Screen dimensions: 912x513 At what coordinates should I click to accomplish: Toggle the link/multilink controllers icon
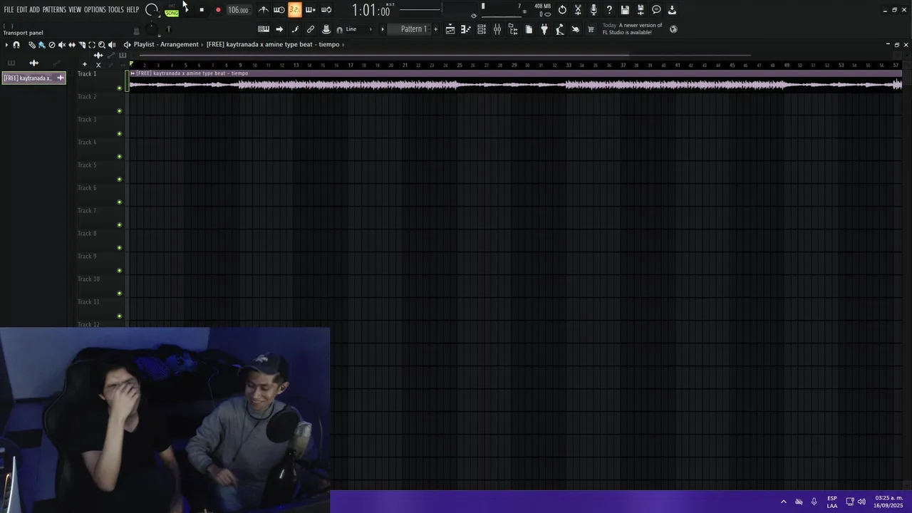point(311,29)
